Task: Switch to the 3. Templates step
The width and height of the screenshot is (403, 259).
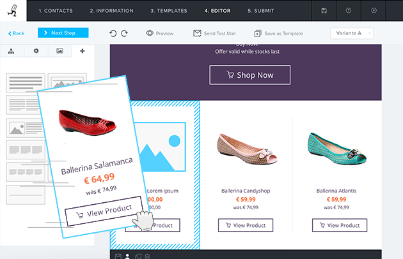Action: coord(169,11)
